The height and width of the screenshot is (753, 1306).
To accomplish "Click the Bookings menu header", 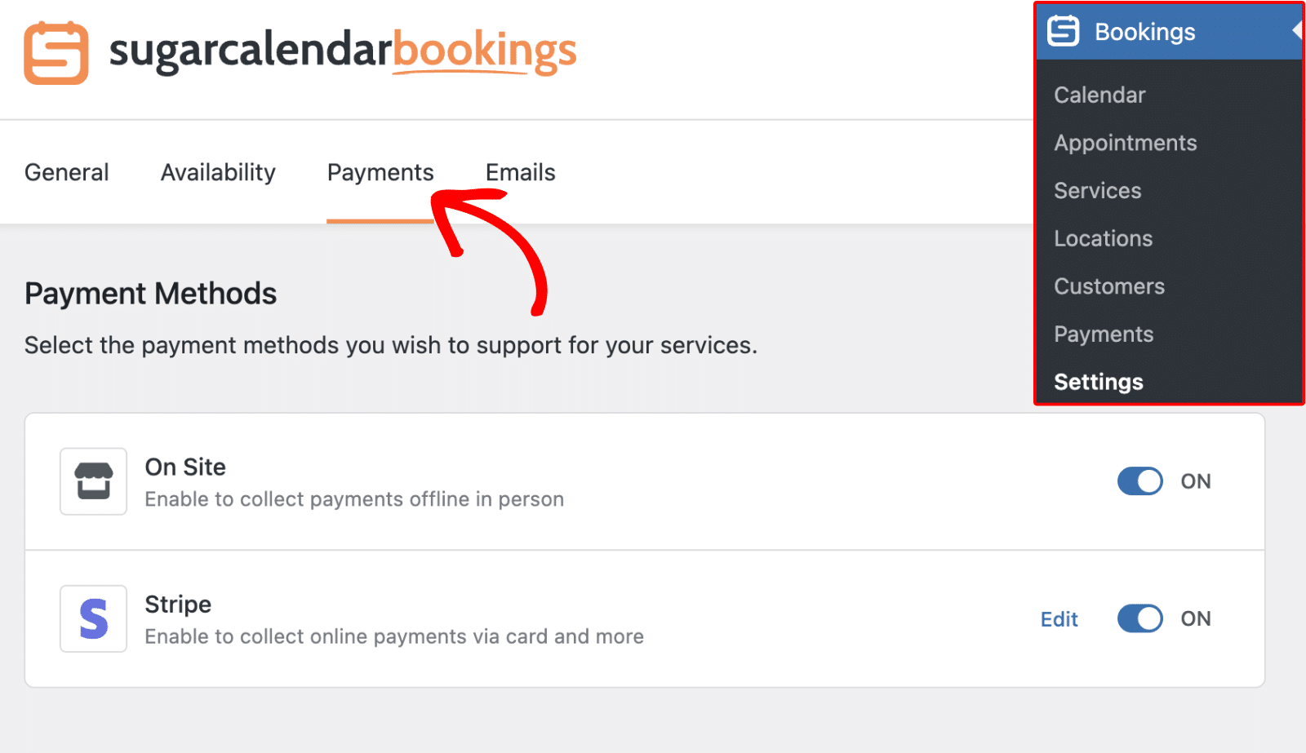I will (1143, 31).
